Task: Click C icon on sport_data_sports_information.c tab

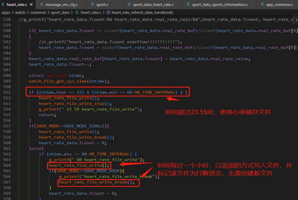Action: (x=189, y=4)
